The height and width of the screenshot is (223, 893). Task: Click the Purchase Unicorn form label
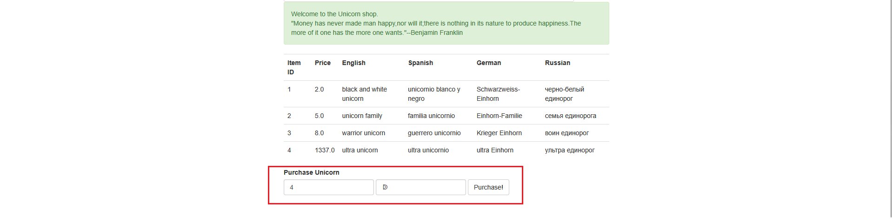[311, 172]
